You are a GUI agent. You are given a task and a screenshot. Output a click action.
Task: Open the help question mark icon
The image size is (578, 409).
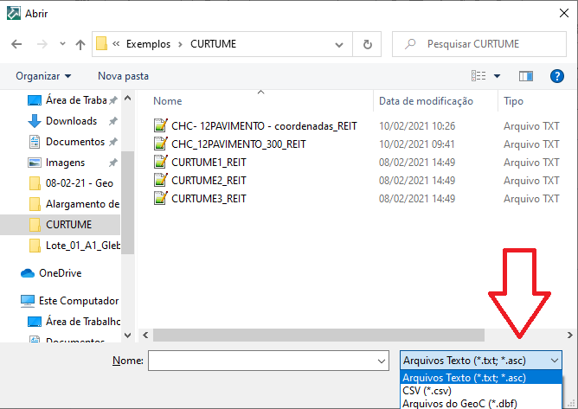click(557, 76)
